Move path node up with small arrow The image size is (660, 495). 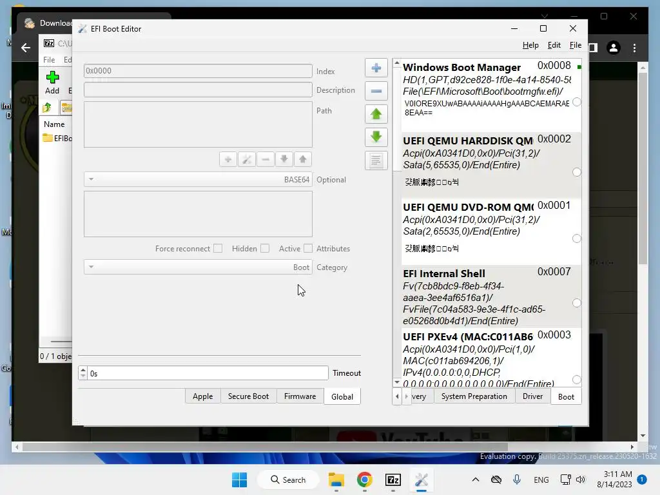pyautogui.click(x=303, y=160)
